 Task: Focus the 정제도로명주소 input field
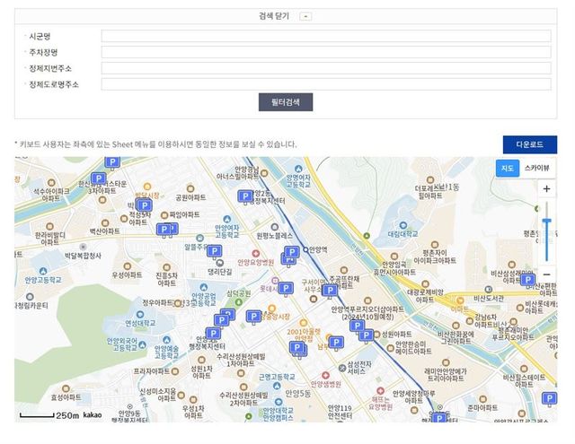325,84
